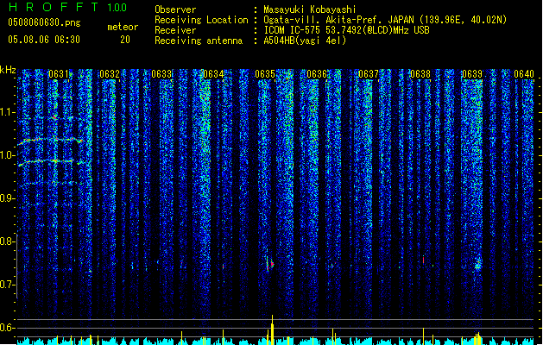Click the 0633 time marker

pos(161,74)
